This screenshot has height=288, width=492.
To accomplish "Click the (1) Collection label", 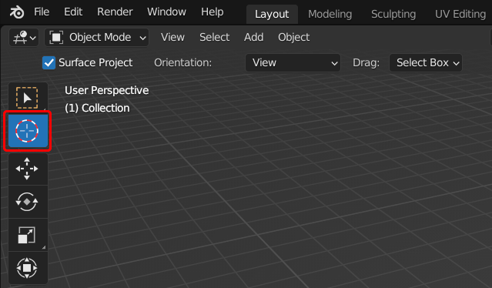I will point(97,108).
